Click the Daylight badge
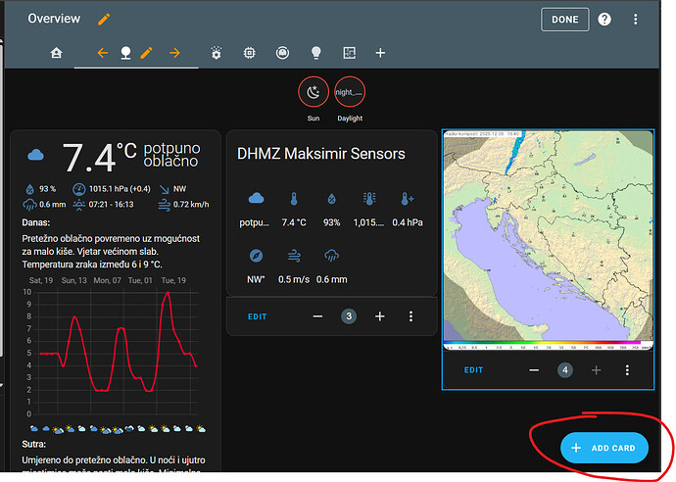The height and width of the screenshot is (482, 676). tap(350, 92)
